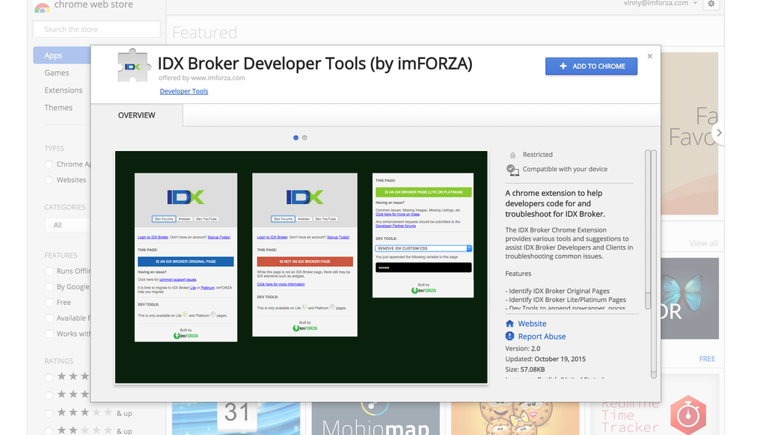
Task: Click the FREE label on butterfly app
Action: (x=707, y=359)
